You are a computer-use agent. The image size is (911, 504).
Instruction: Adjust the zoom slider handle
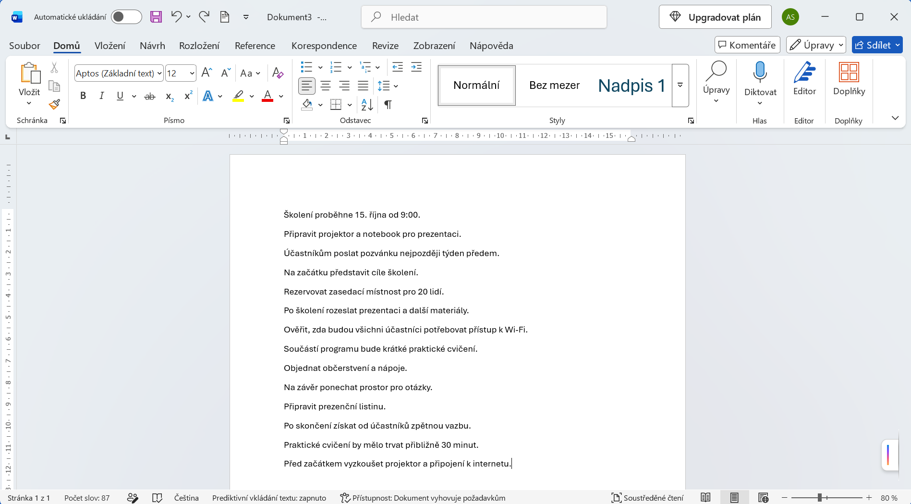820,498
